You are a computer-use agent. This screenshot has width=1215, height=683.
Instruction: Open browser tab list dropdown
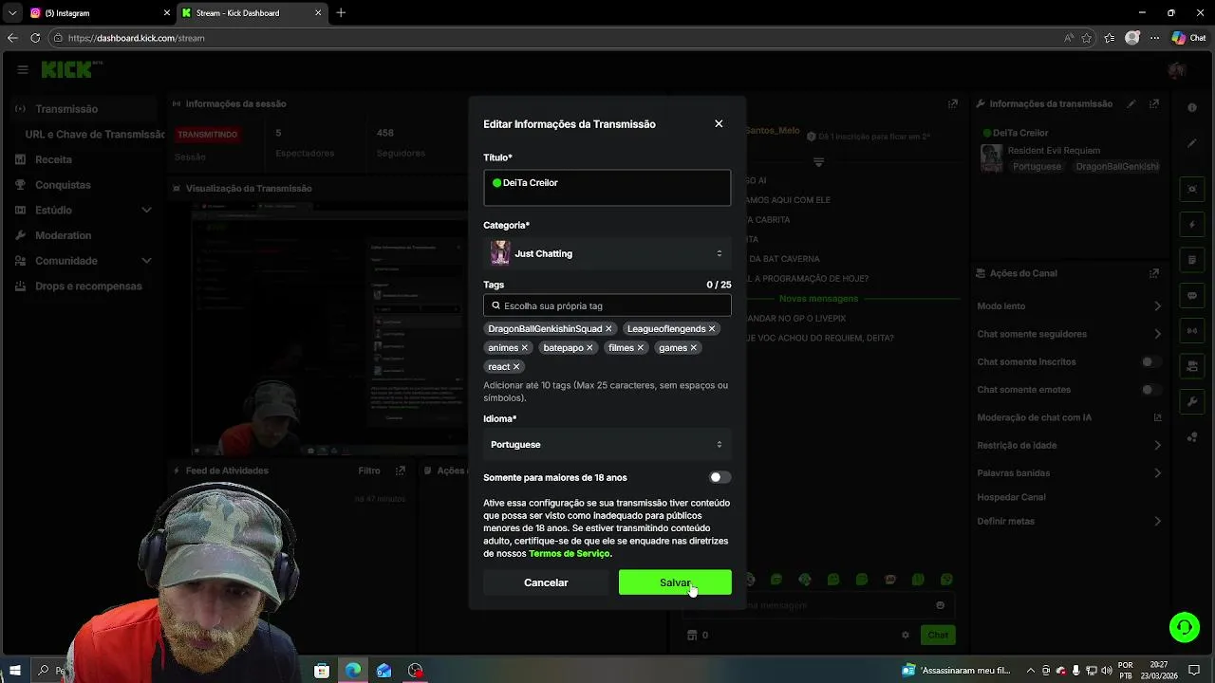(x=12, y=12)
